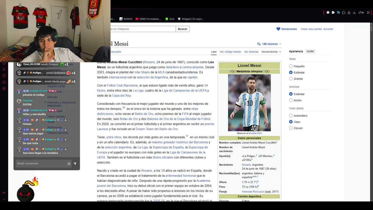The image size is (373, 210).
Task: Open the Kick bookmark
Action: tap(170, 19)
